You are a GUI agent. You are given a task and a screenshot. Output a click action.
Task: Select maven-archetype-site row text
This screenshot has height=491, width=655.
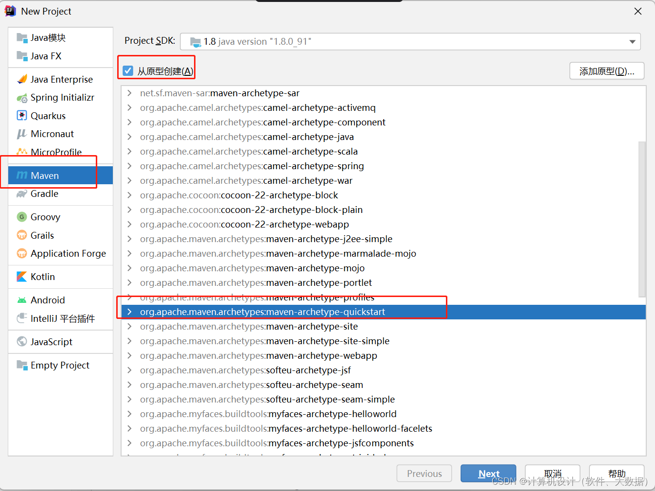(x=249, y=326)
